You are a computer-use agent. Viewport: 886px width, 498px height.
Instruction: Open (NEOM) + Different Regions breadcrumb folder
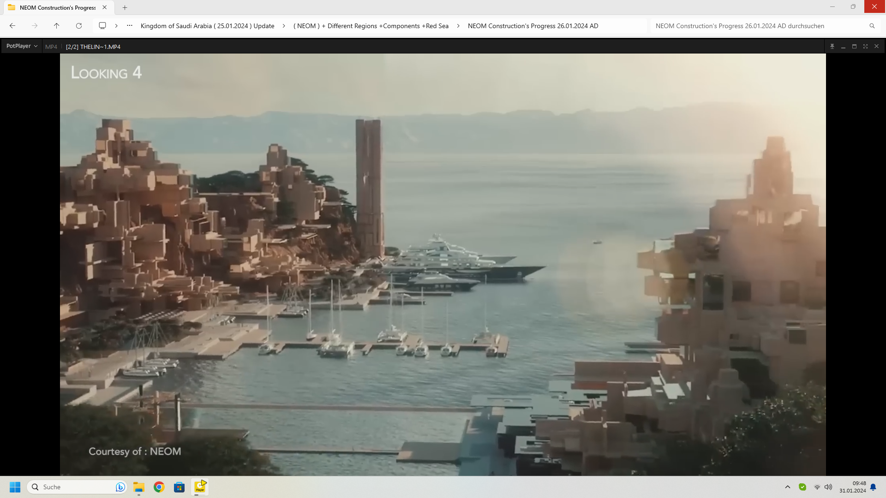pos(371,26)
